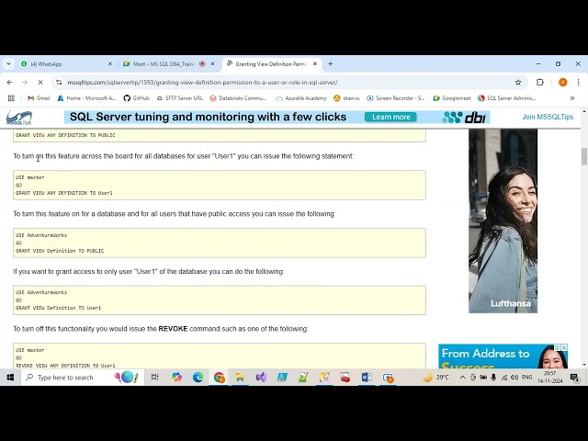
Task: Open Chrome three-dot menu
Action: [578, 82]
